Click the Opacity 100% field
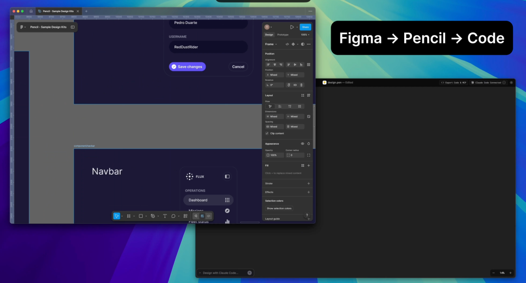Viewport: 526px width, 283px height. tap(274, 155)
